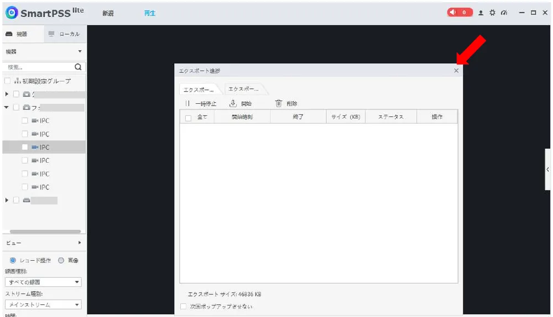
Task: Check the 全て select-all checkbox
Action: point(189,118)
